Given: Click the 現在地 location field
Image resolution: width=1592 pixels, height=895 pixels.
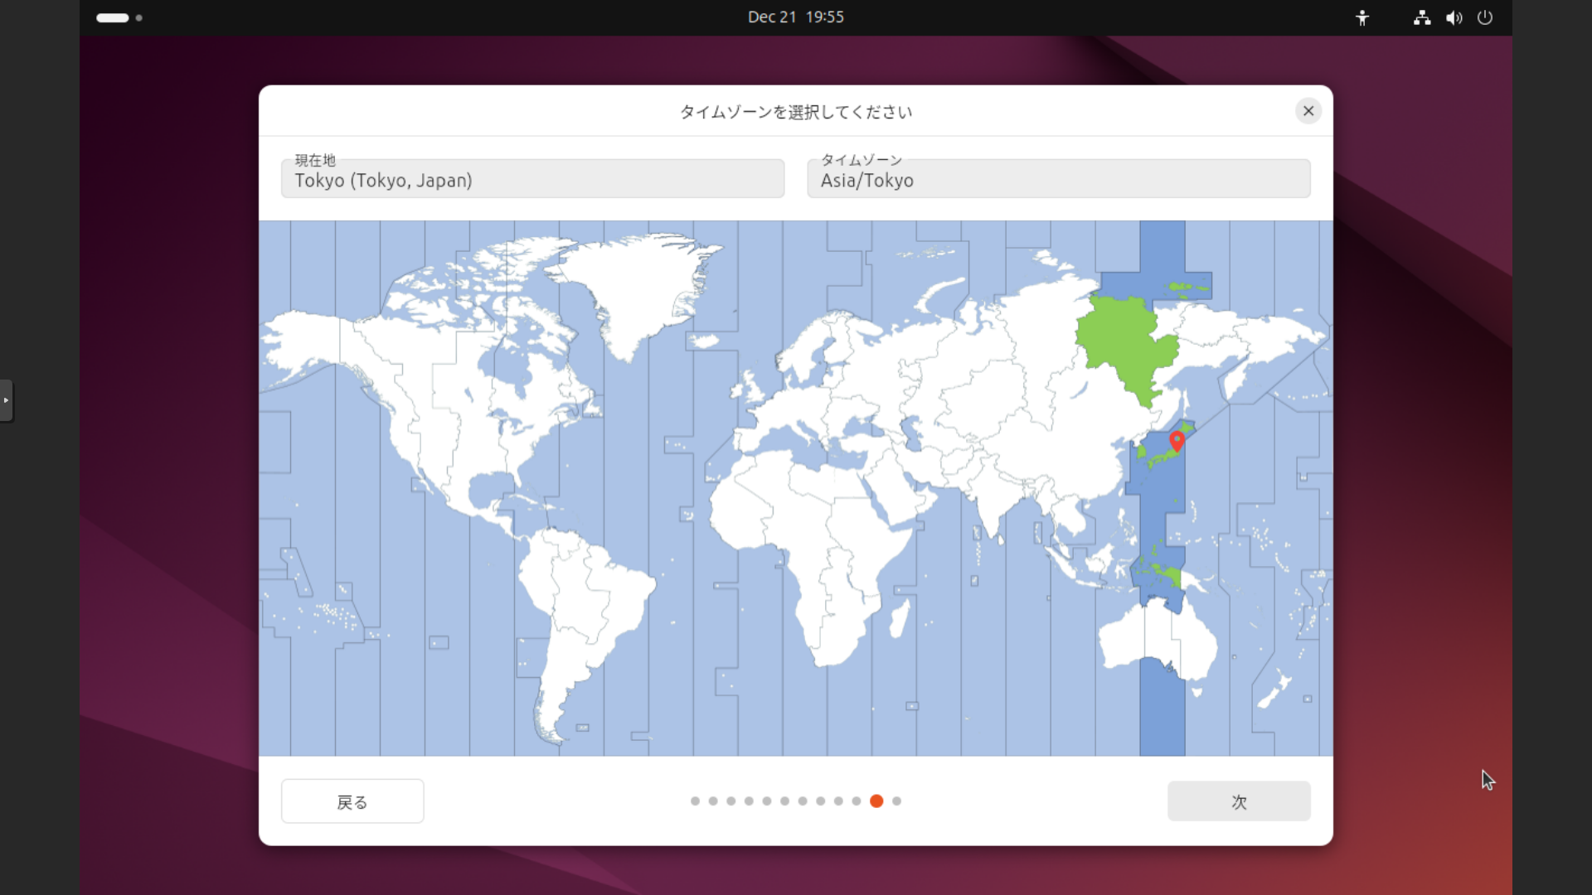Looking at the screenshot, I should coord(532,179).
